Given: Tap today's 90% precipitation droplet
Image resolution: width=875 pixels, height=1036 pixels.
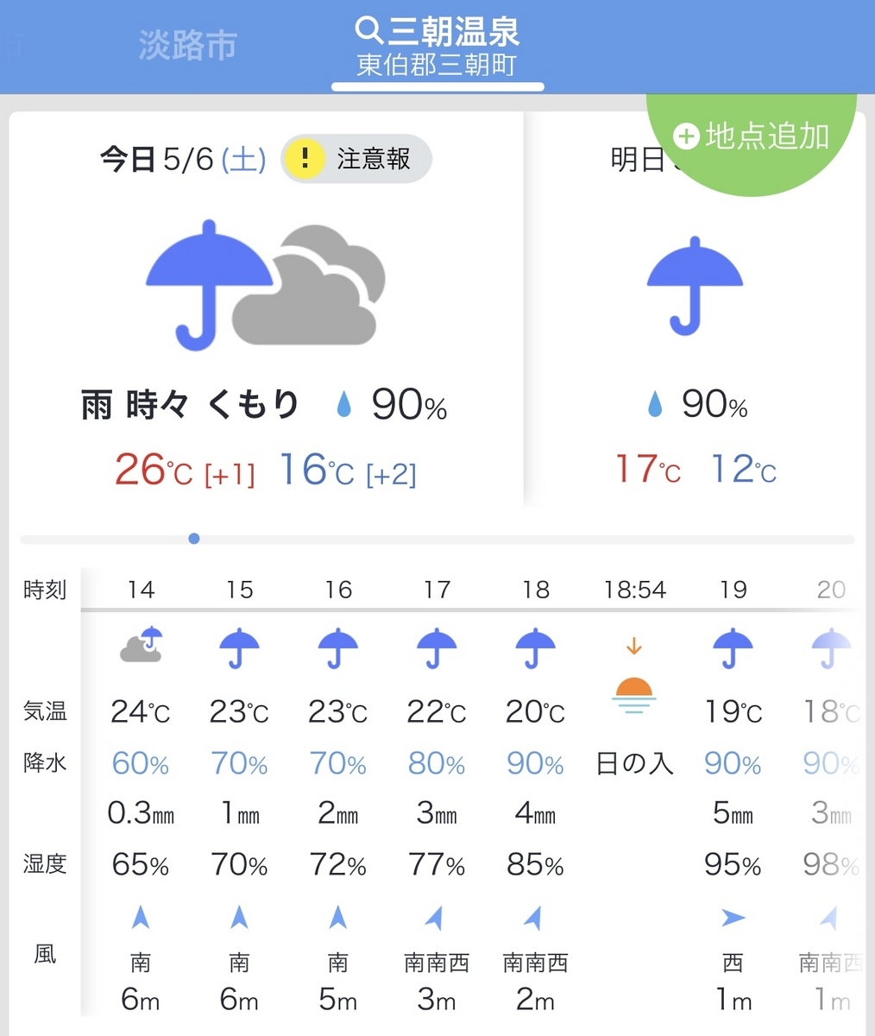Looking at the screenshot, I should (x=344, y=404).
